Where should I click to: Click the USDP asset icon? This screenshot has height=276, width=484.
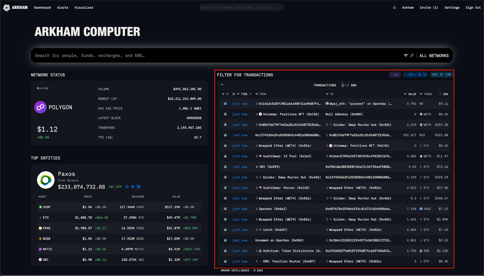click(40, 207)
